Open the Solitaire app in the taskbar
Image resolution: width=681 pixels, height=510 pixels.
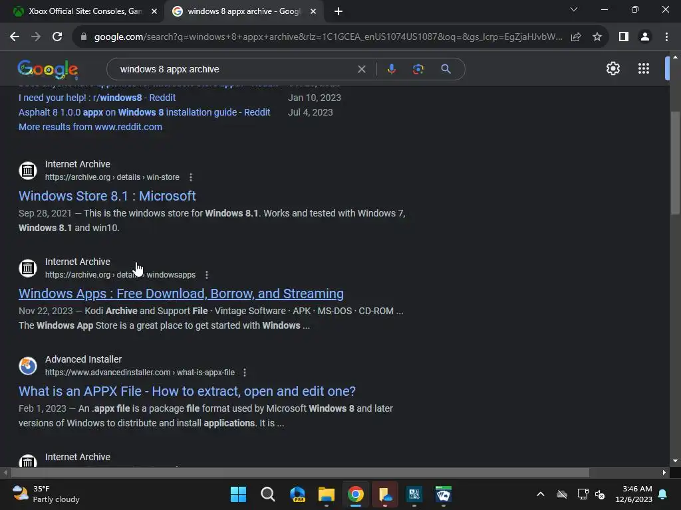[444, 494]
